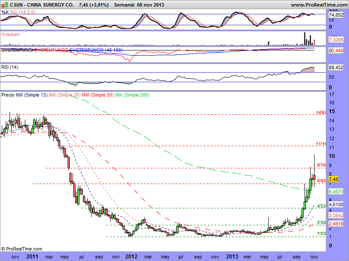This screenshot has height=261, width=349.
Task: Click the MM (Simple 50) legend label
Action: point(98,95)
